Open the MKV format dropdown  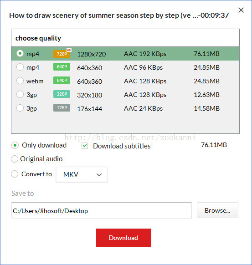[x=82, y=174]
